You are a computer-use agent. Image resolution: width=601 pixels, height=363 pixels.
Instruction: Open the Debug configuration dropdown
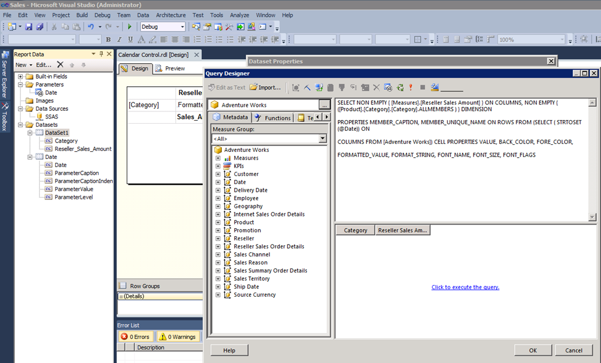coord(182,27)
